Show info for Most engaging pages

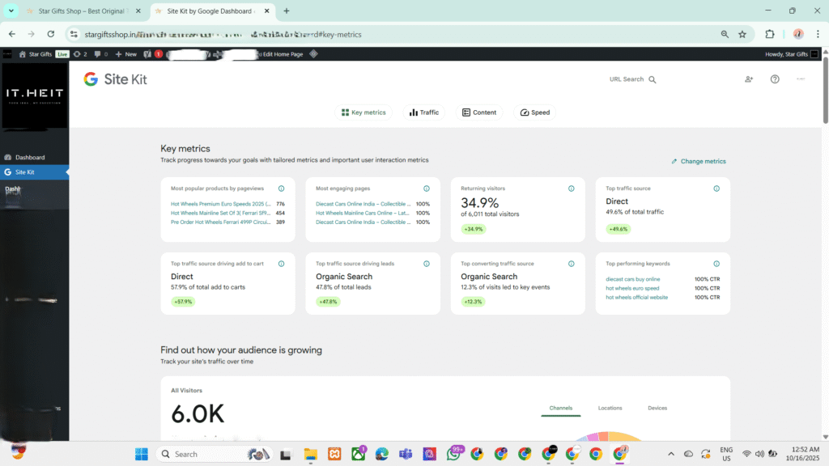pos(426,189)
